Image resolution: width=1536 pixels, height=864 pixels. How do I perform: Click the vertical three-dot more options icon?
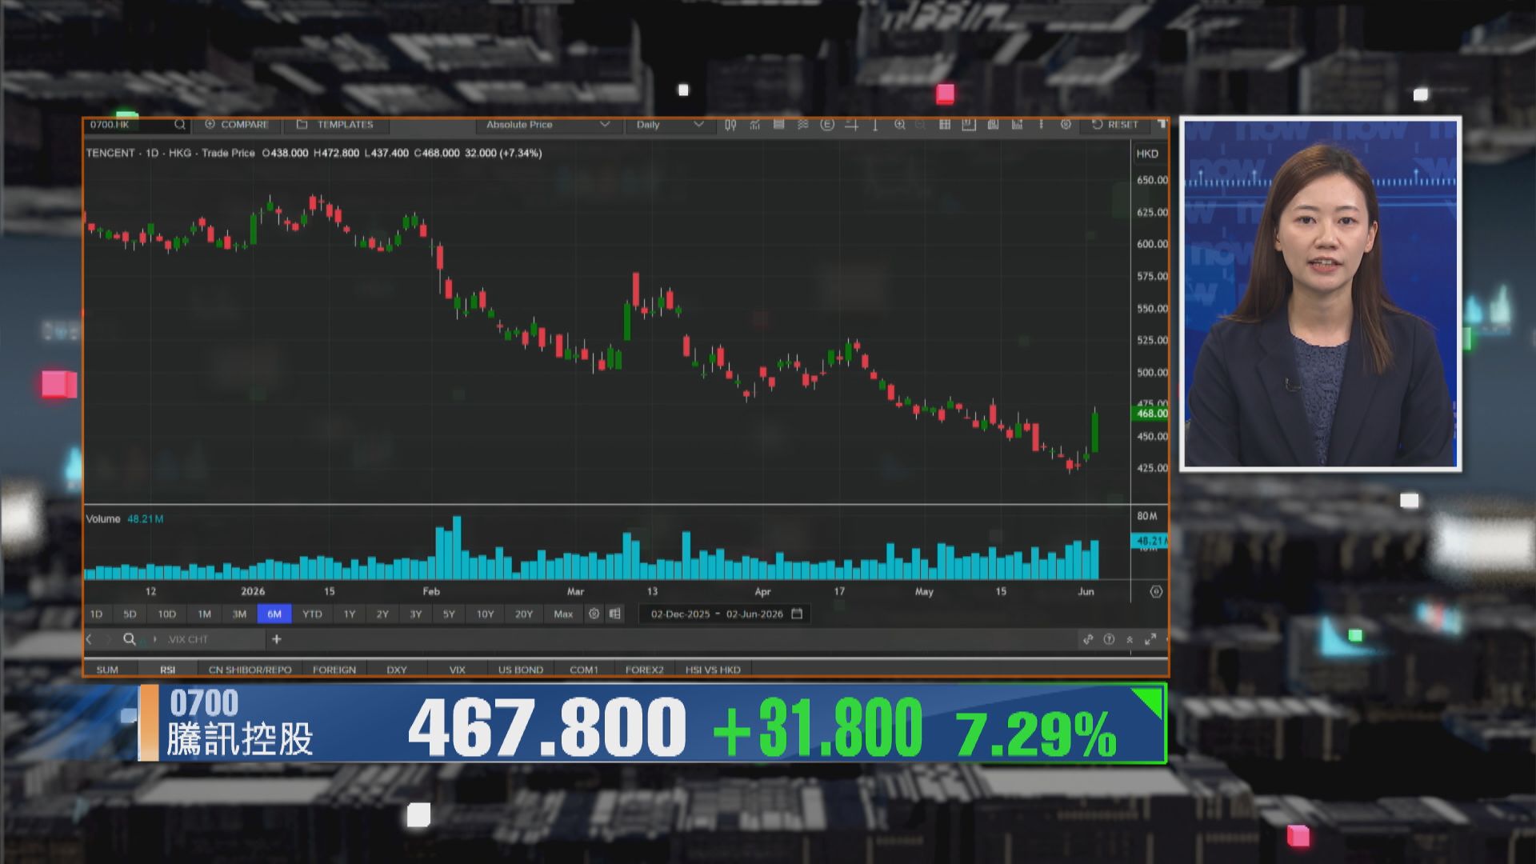point(1041,125)
